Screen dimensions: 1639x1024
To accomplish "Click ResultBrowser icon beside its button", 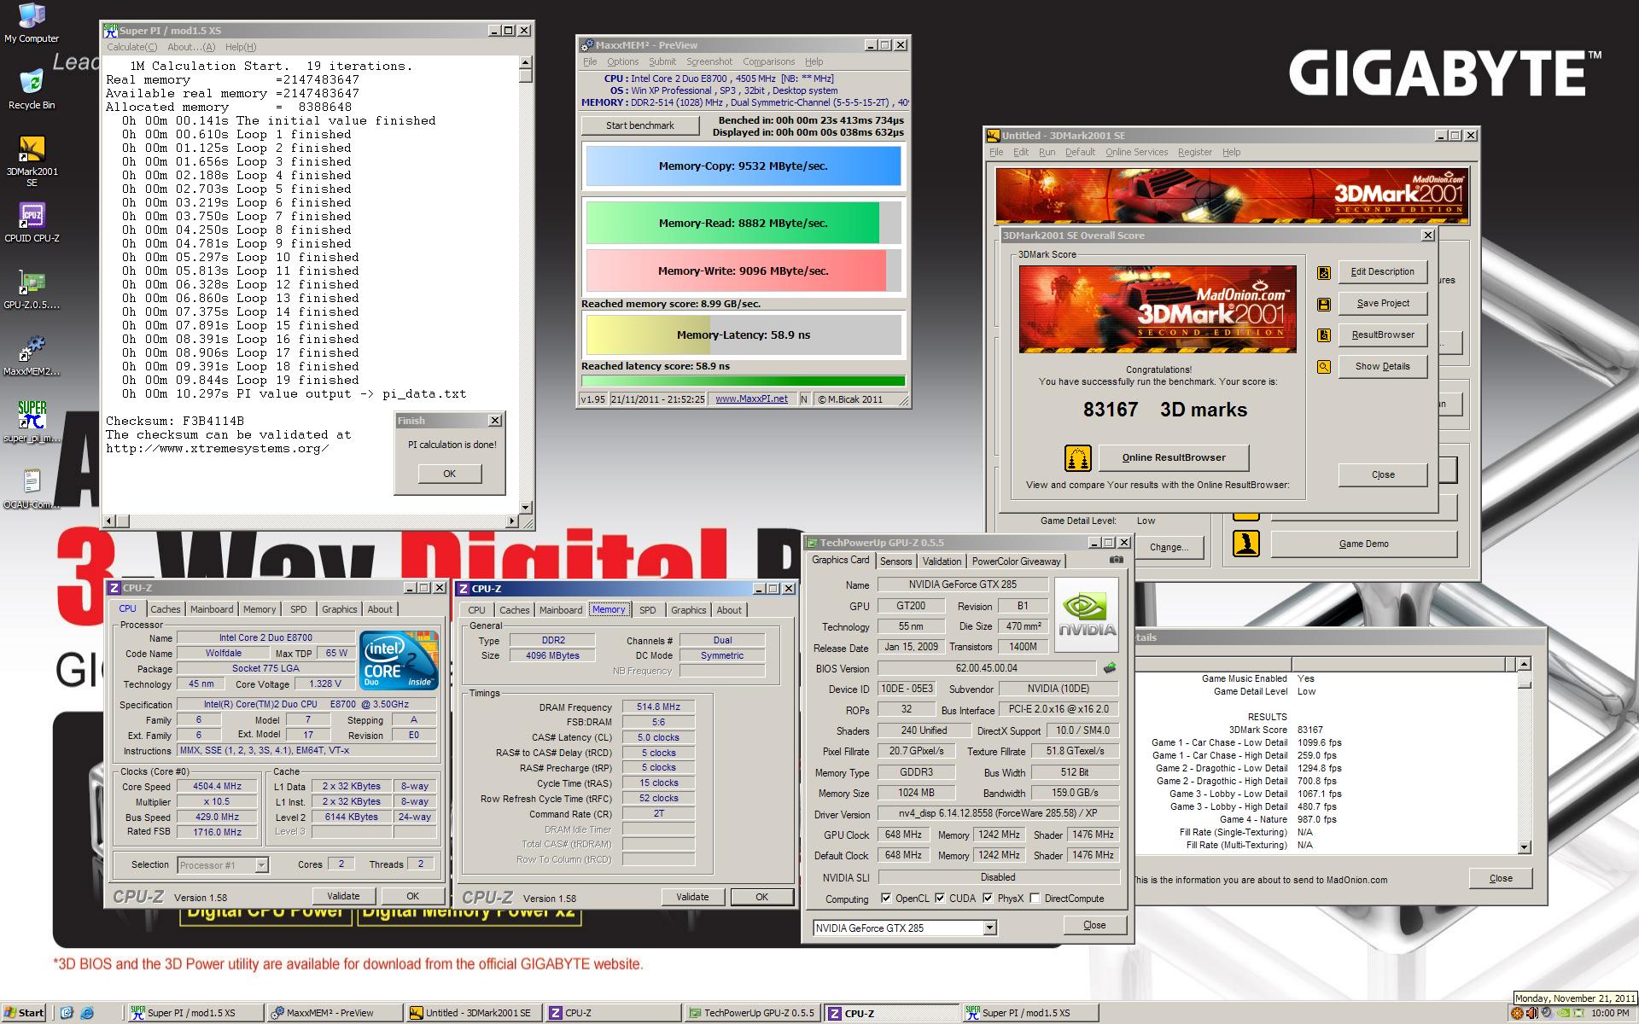I will click(1324, 335).
